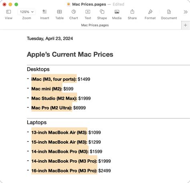This screenshot has height=183, width=190.
Task: Add a Text box from the toolbar
Action: click(x=88, y=12)
